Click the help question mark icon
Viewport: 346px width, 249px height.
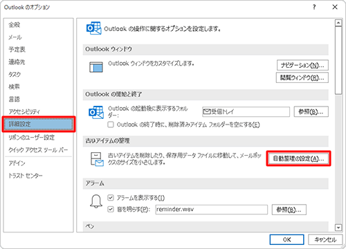pos(314,7)
